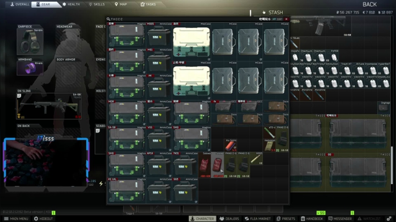Select the PMAG D-60 beside eTG-c
Viewport: 396px width, 222px height.
tap(282, 138)
